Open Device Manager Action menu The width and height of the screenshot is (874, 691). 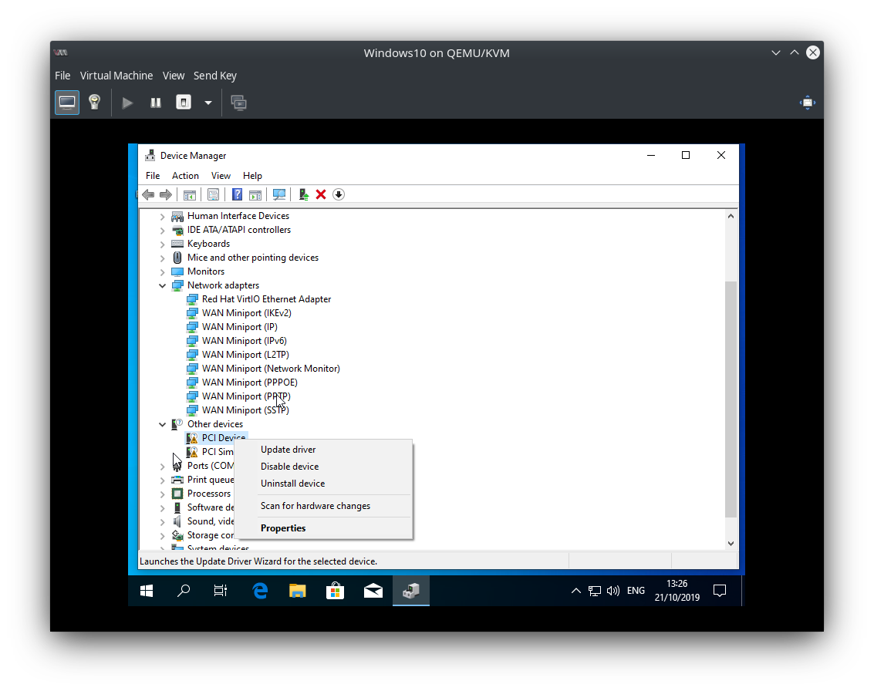[185, 176]
